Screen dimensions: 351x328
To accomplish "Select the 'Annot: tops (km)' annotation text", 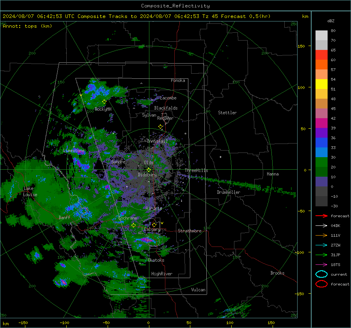I will pos(27,26).
